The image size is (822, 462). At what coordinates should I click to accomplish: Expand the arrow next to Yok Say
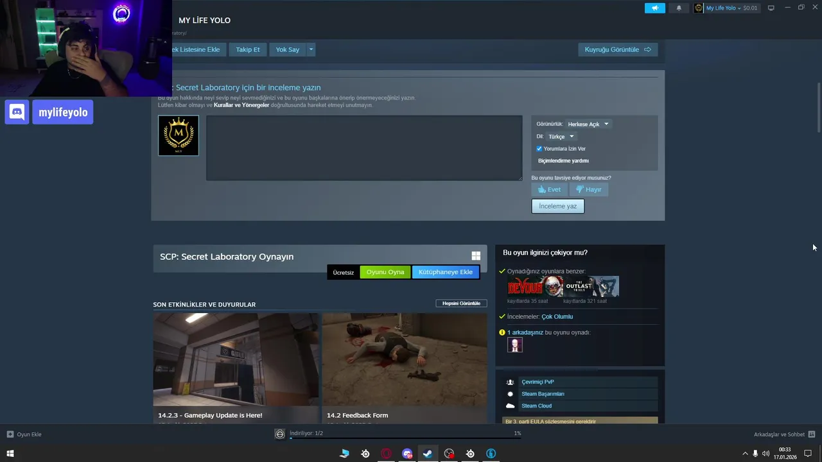(x=311, y=49)
